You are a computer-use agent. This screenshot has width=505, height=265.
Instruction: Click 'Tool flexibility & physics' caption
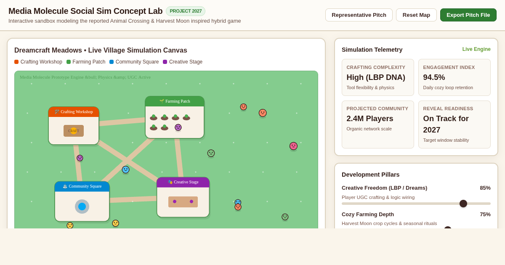click(x=370, y=87)
